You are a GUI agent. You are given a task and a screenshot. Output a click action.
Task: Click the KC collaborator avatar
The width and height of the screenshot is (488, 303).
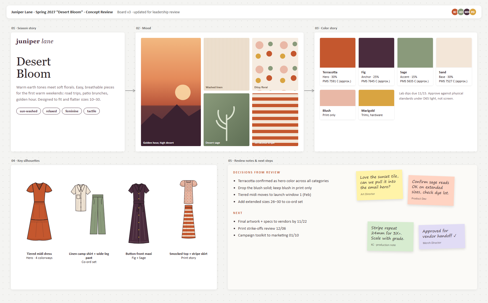point(455,12)
